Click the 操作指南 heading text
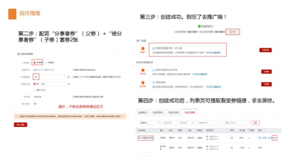Screen dimensions: 294x156 tap(30, 14)
